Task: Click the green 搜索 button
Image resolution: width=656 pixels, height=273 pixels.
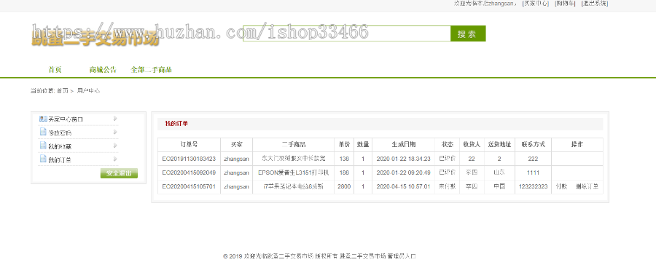Action: (468, 34)
